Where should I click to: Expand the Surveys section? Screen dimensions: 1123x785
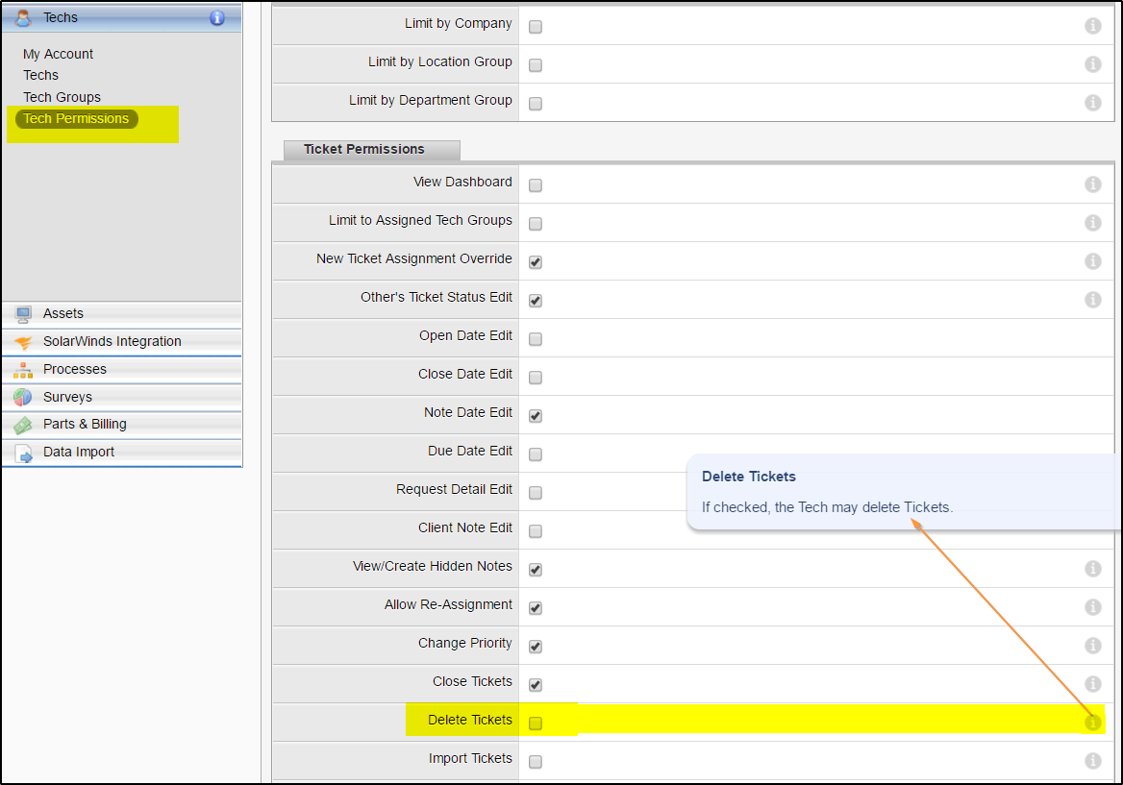pyautogui.click(x=122, y=397)
